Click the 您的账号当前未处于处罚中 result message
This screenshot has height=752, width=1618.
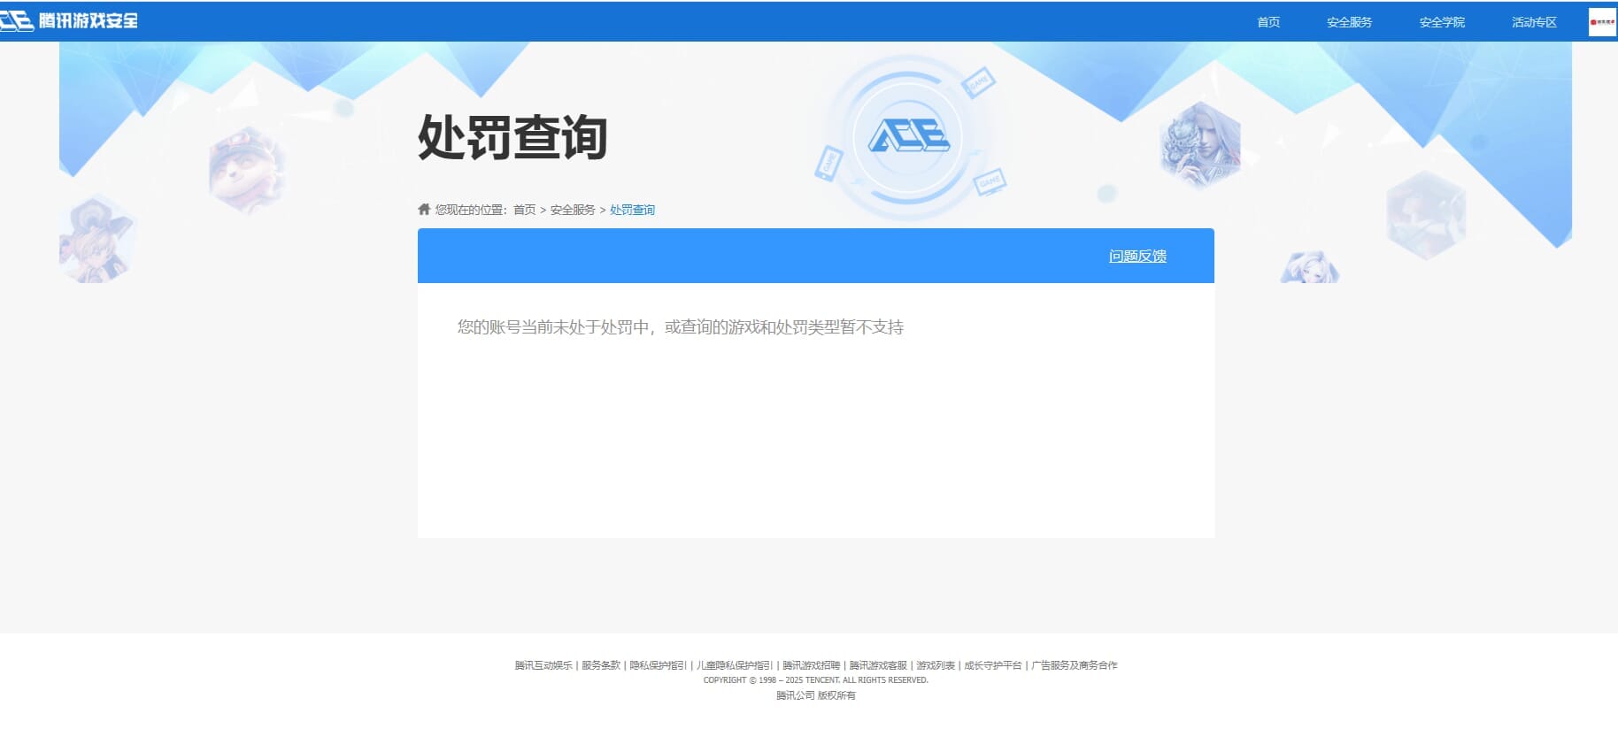(680, 327)
